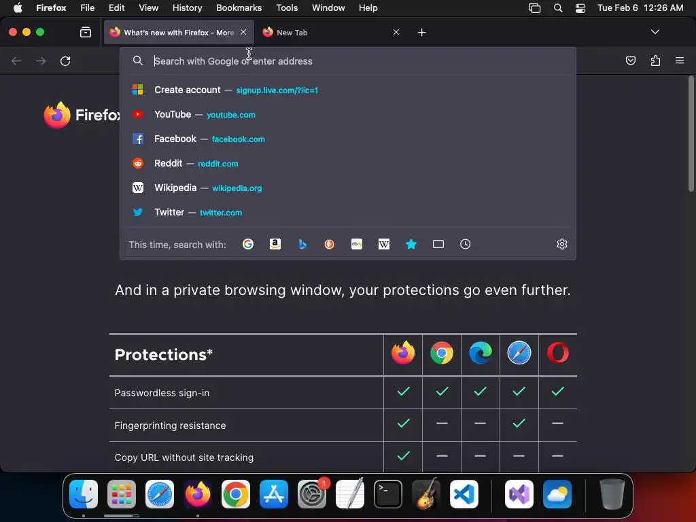The width and height of the screenshot is (696, 522).
Task: Switch to the New Tab tab
Action: (331, 33)
